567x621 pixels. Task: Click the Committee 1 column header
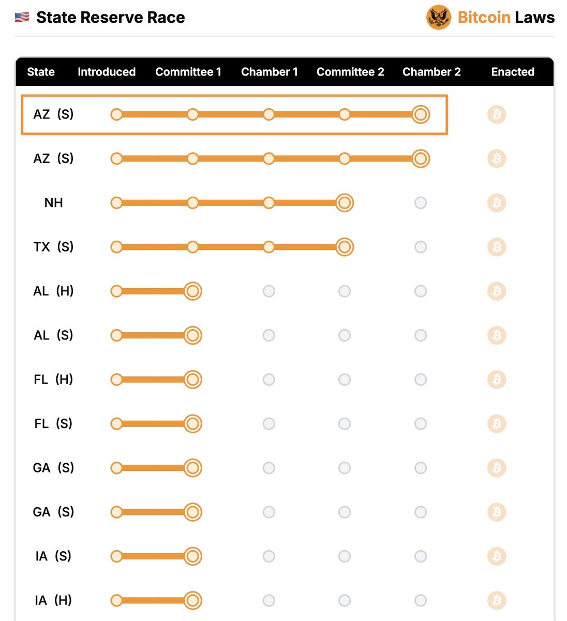click(188, 72)
